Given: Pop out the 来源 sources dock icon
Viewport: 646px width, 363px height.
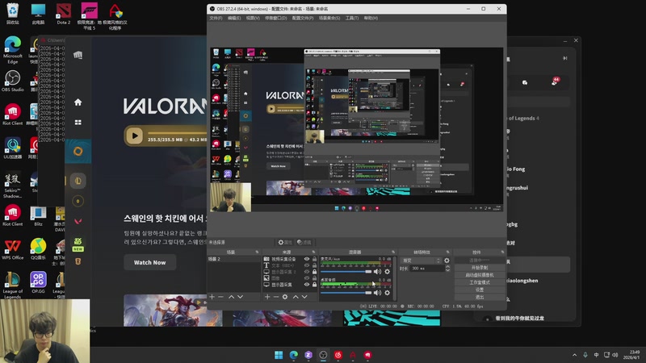Looking at the screenshot, I should [x=313, y=252].
